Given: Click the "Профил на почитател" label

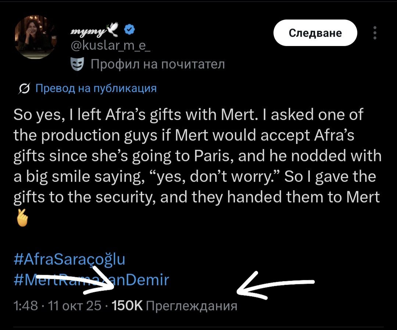Looking at the screenshot, I should [157, 65].
